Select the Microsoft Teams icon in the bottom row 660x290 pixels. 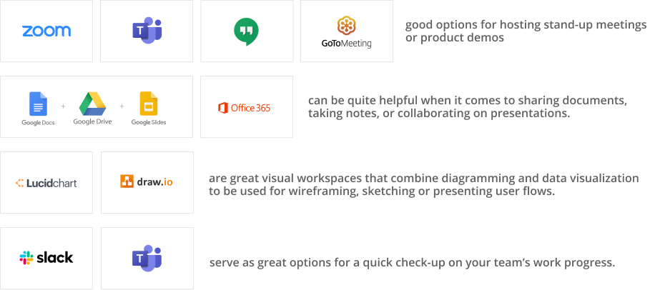tap(147, 258)
